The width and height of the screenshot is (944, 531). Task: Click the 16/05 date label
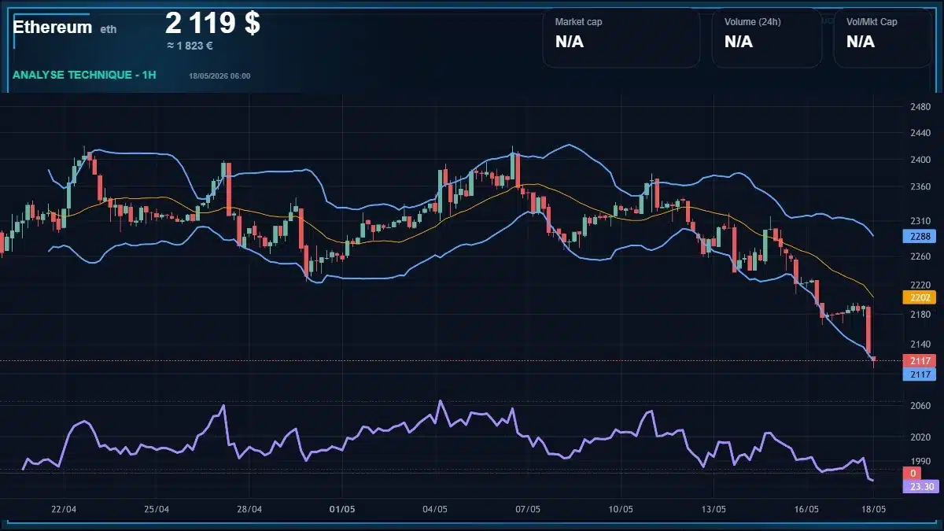tap(806, 509)
